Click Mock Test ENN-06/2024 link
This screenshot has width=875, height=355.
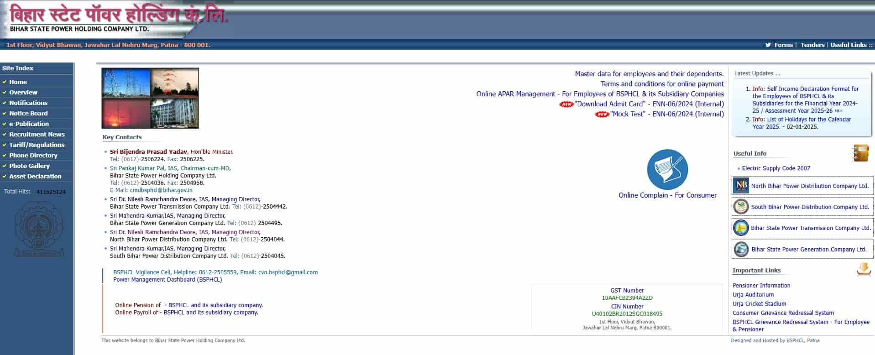667,114
